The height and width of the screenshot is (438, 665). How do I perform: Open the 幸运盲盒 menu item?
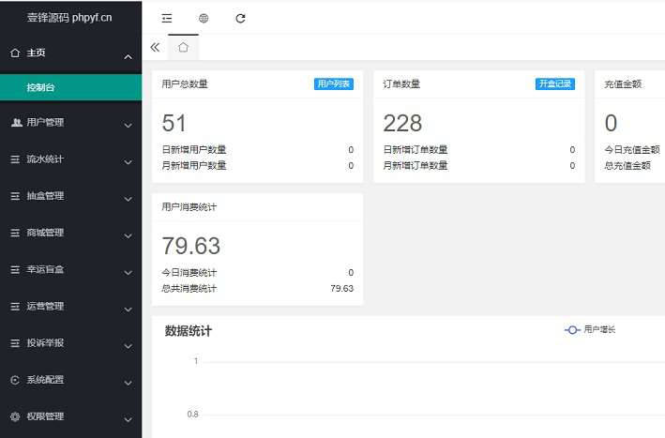click(45, 269)
